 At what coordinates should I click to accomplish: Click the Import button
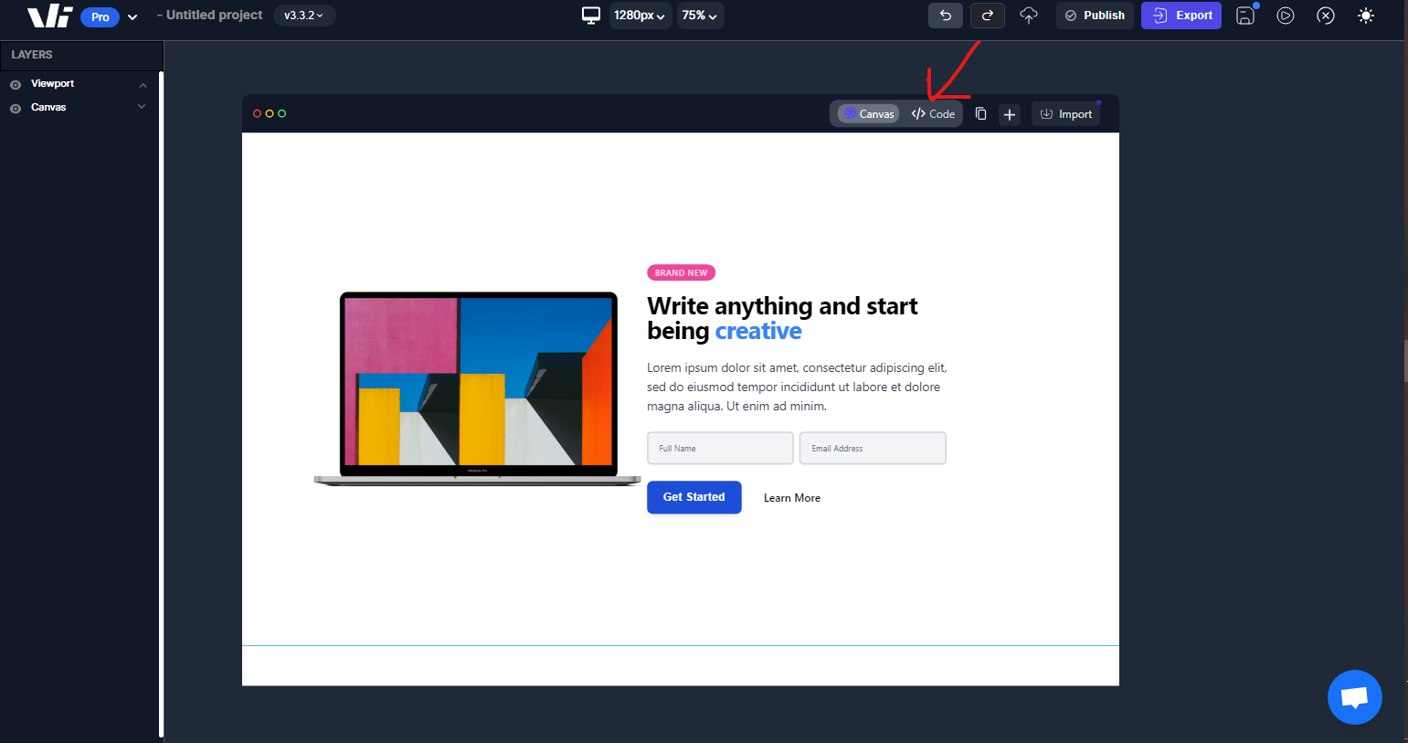[1066, 114]
